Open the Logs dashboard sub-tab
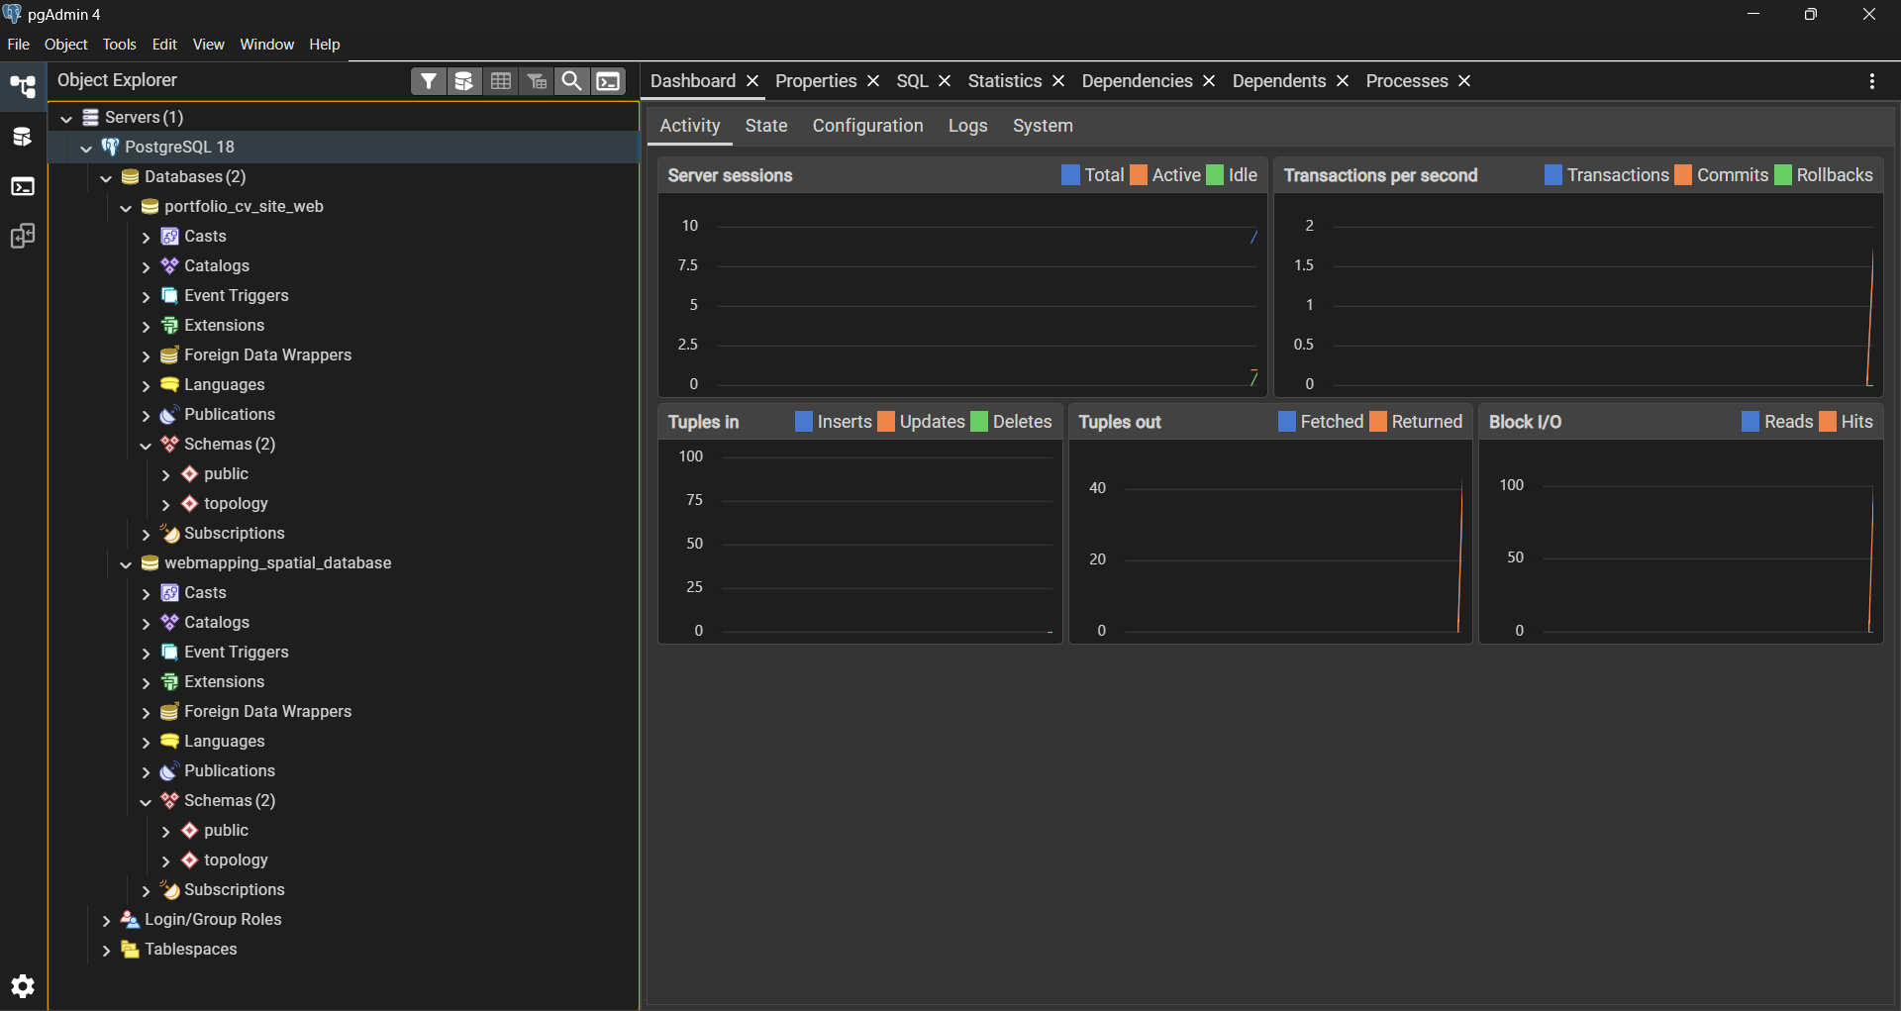This screenshot has height=1011, width=1901. coord(967,126)
